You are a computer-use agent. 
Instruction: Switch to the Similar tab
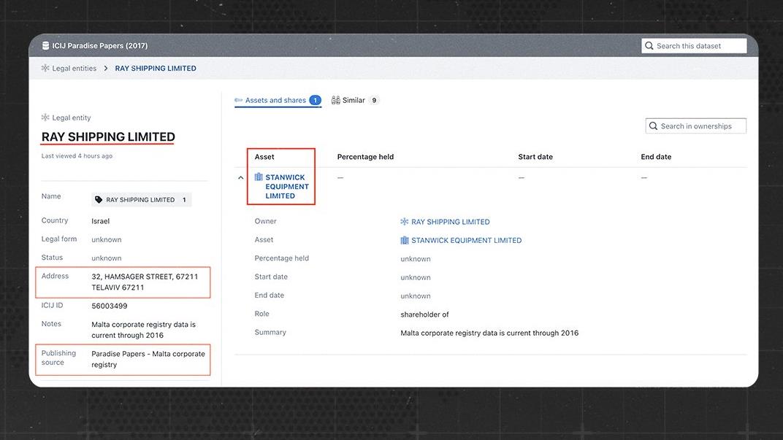[356, 100]
